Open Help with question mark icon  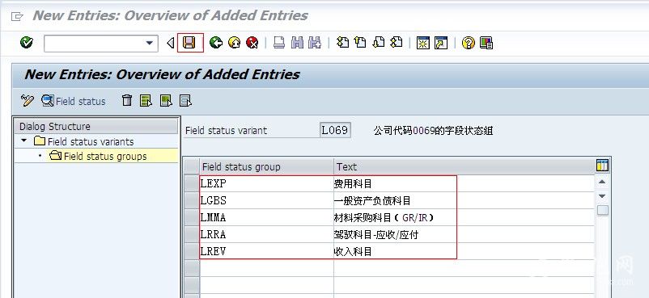[468, 43]
